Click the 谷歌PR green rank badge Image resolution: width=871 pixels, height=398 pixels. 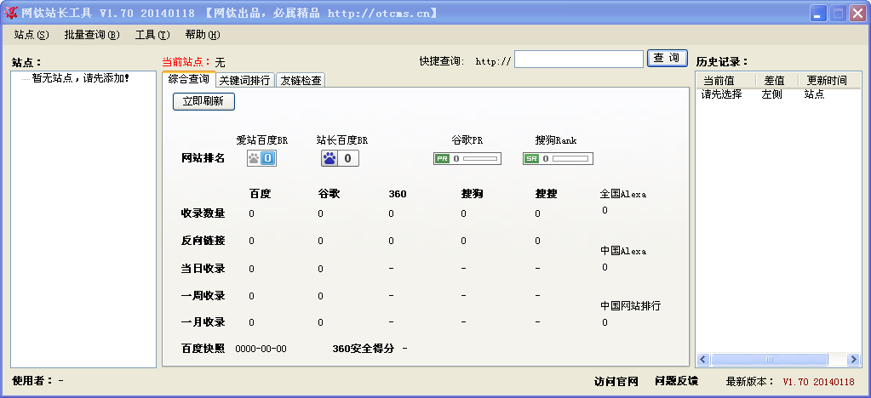(x=467, y=159)
